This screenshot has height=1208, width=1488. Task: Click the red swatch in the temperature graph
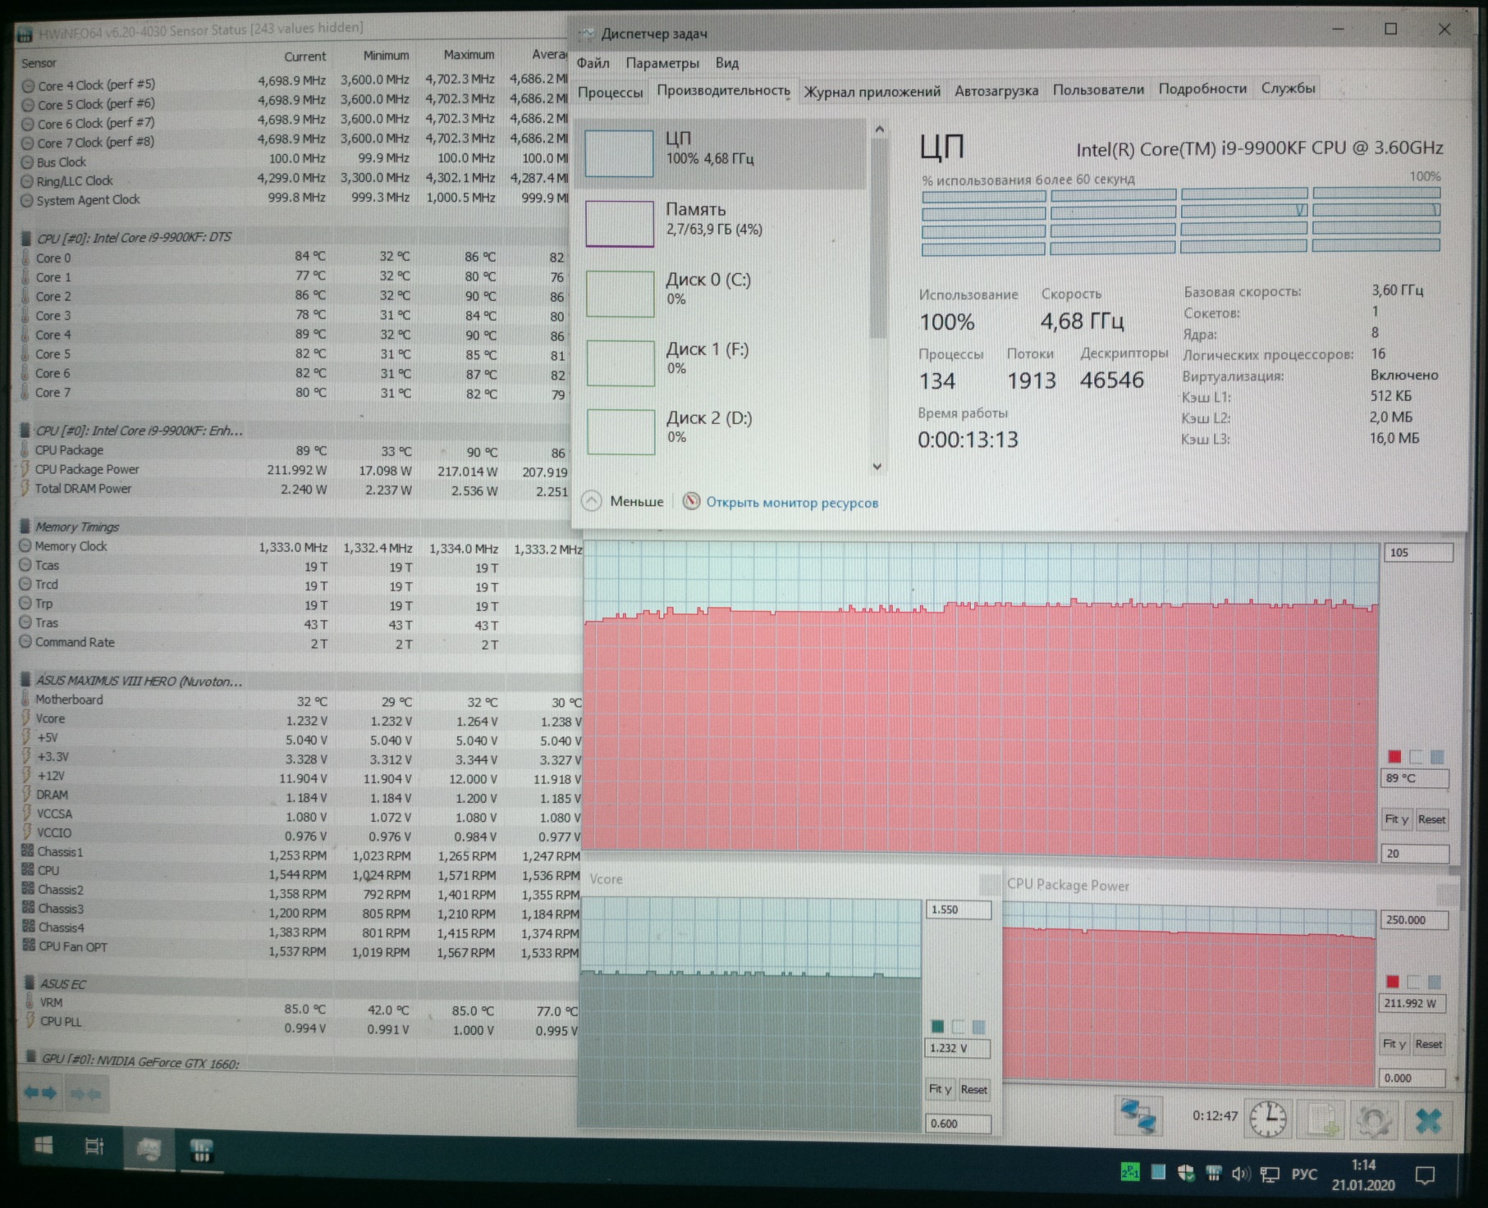[x=1394, y=756]
